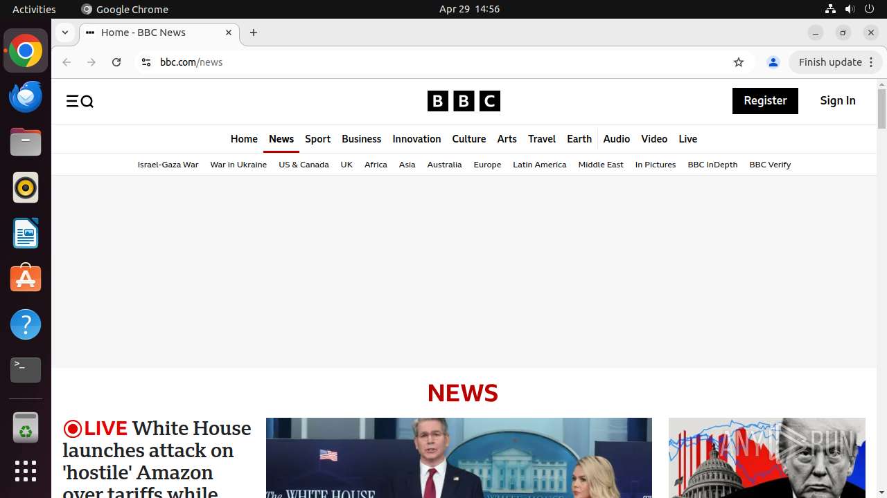Go to the Sport section
This screenshot has height=498, width=887.
pos(317,139)
